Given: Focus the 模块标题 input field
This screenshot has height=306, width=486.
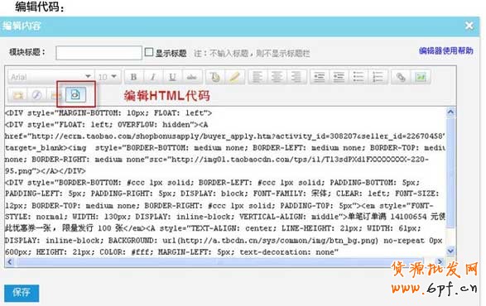Looking at the screenshot, I should pyautogui.click(x=99, y=53).
